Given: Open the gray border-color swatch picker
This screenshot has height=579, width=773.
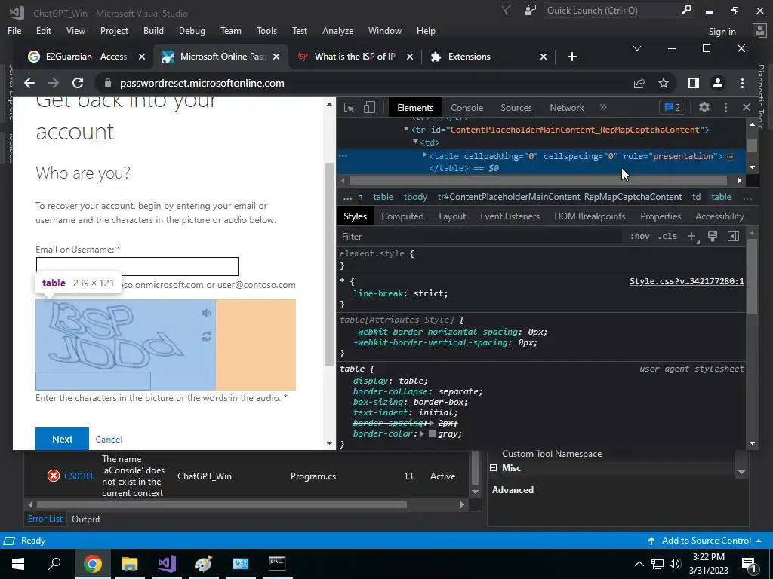Looking at the screenshot, I should coord(433,433).
